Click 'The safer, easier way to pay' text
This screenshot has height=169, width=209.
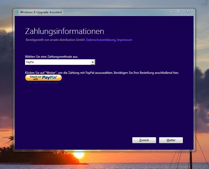pos(43,83)
